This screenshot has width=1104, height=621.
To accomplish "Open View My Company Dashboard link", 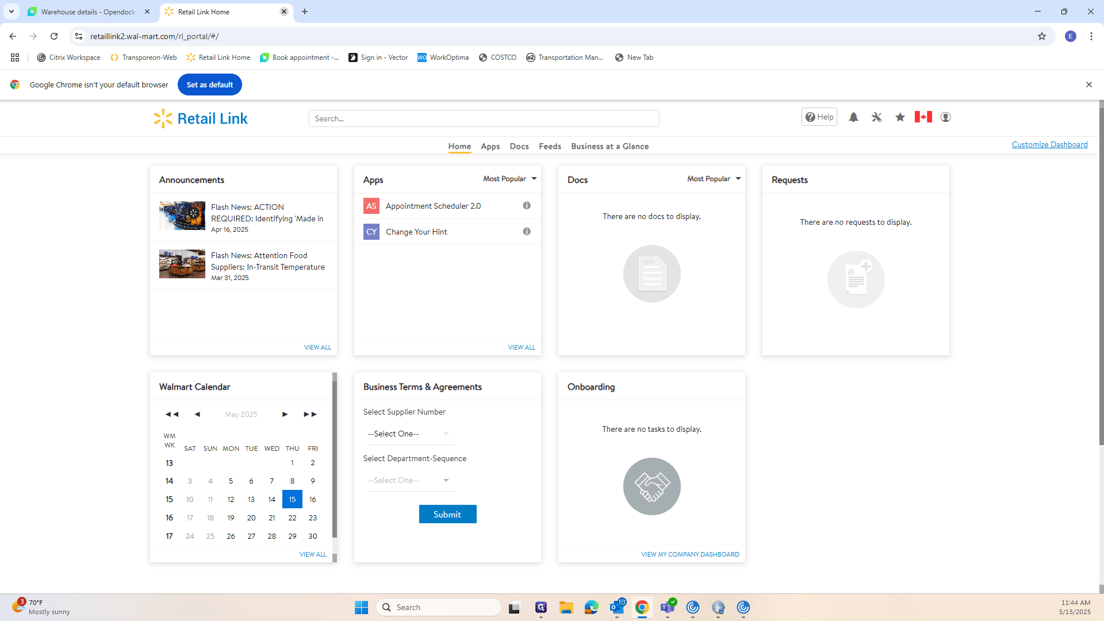I will (690, 554).
